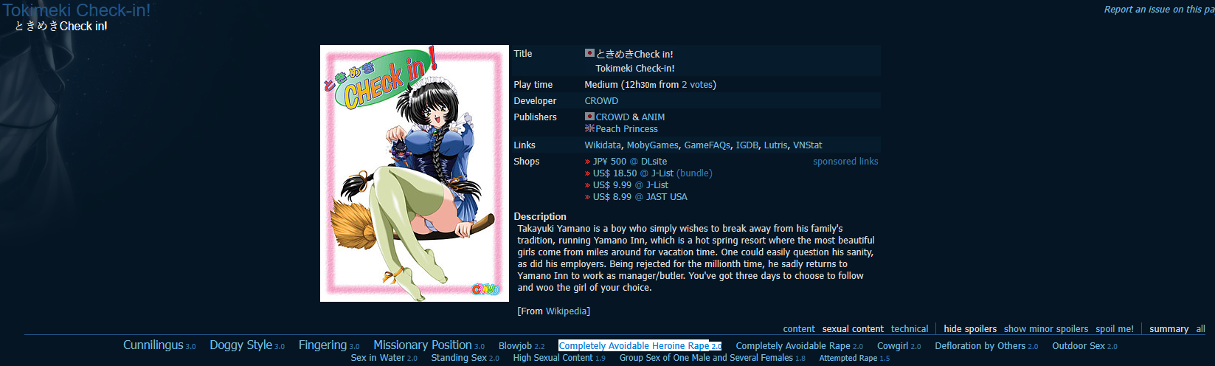Open the CROWD developer link
1215x366 pixels.
[x=601, y=101]
